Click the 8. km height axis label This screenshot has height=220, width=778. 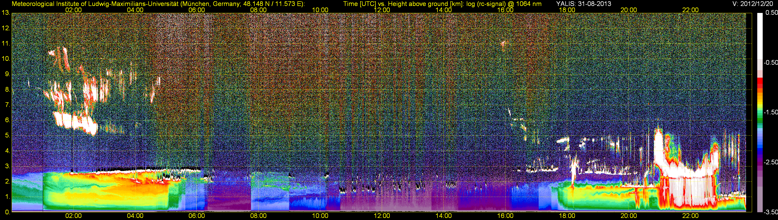click(x=7, y=90)
